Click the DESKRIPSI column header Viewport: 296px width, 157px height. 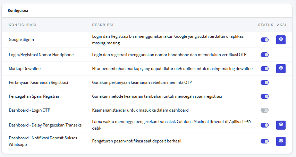pos(103,25)
